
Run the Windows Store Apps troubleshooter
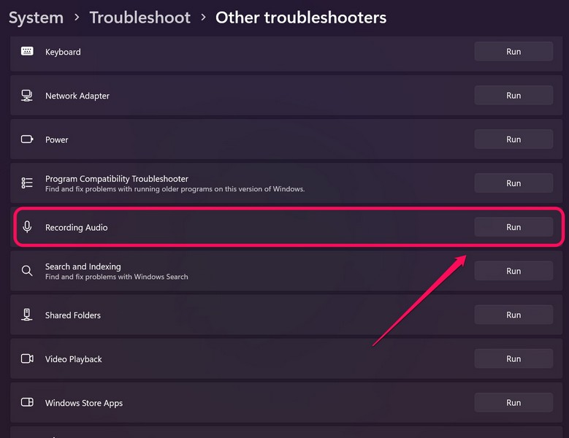(x=513, y=402)
